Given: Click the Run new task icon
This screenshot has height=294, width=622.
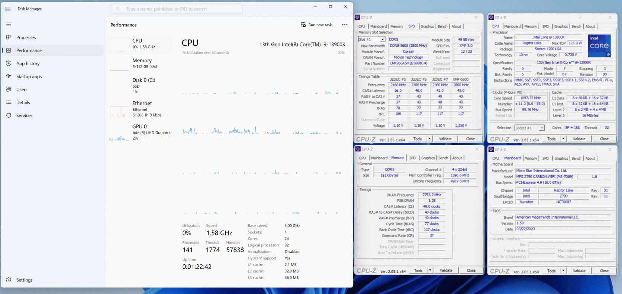Looking at the screenshot, I should [303, 25].
